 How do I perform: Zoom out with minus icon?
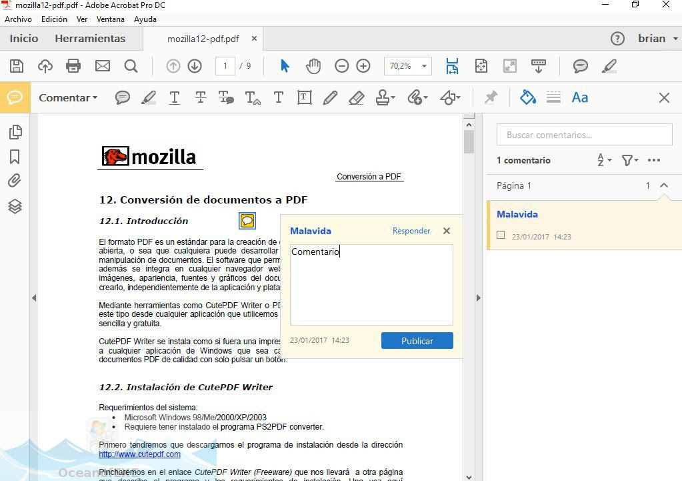(342, 66)
